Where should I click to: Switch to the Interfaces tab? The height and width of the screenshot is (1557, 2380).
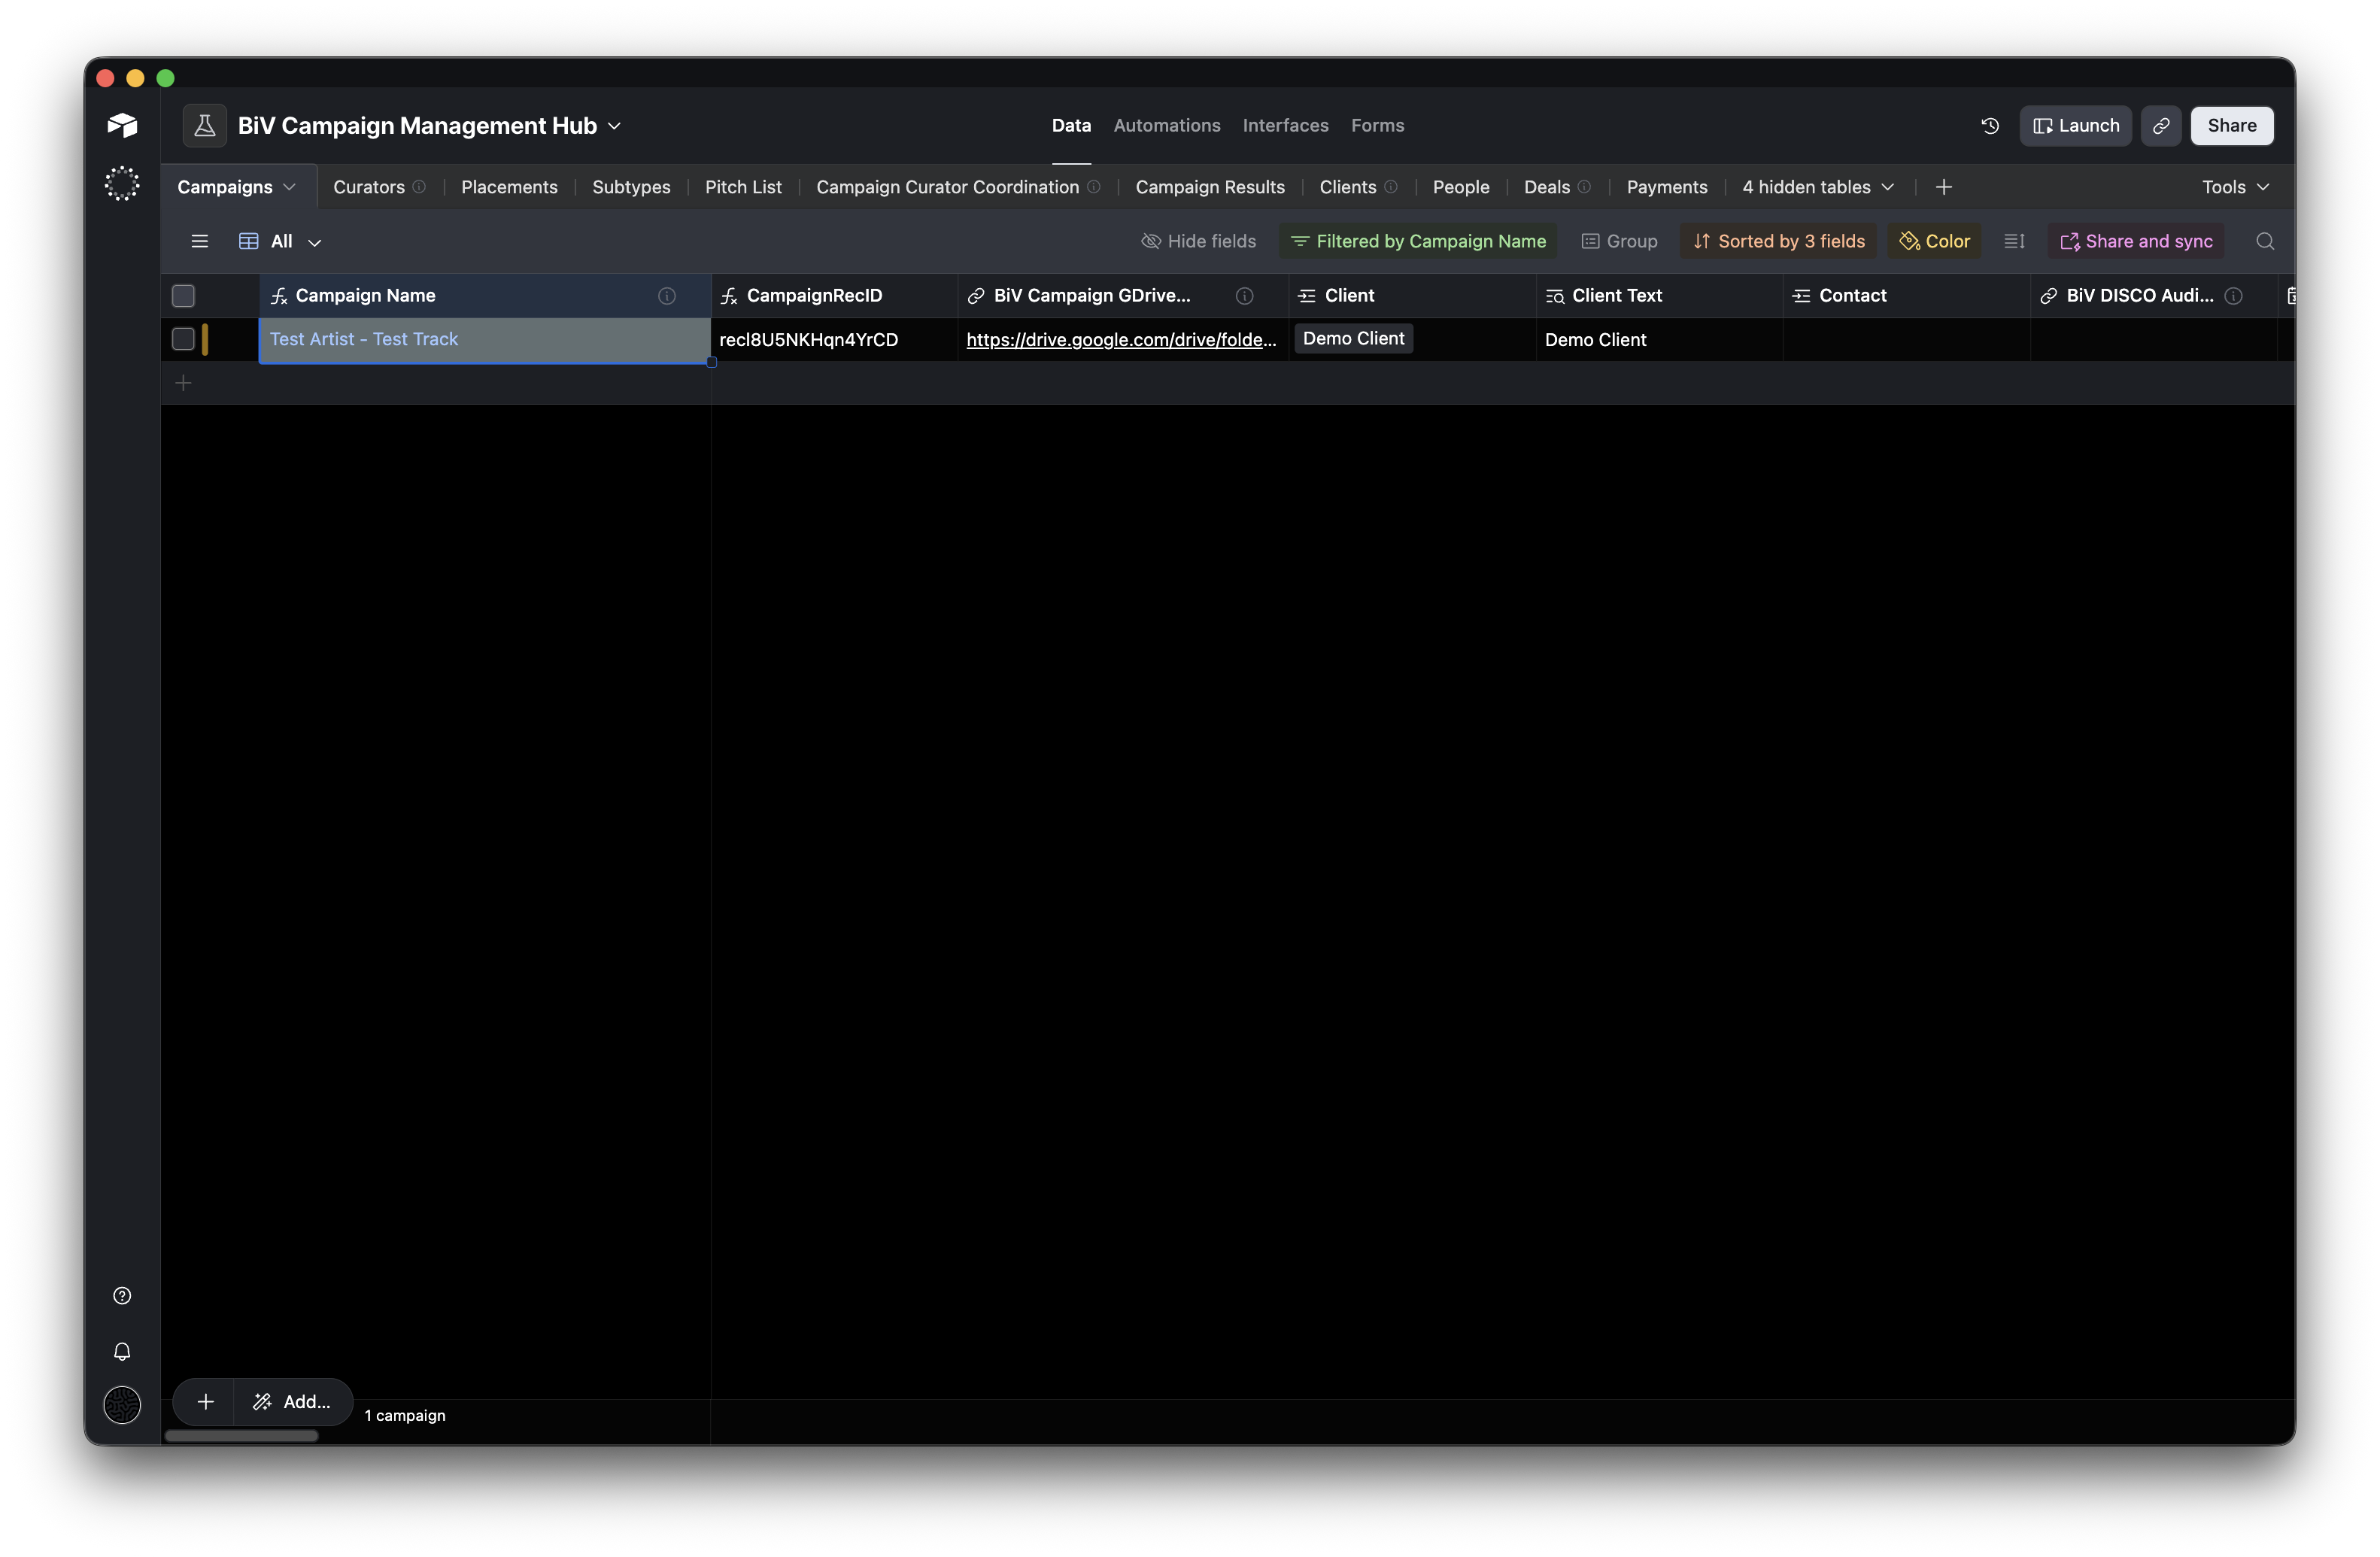(x=1285, y=126)
